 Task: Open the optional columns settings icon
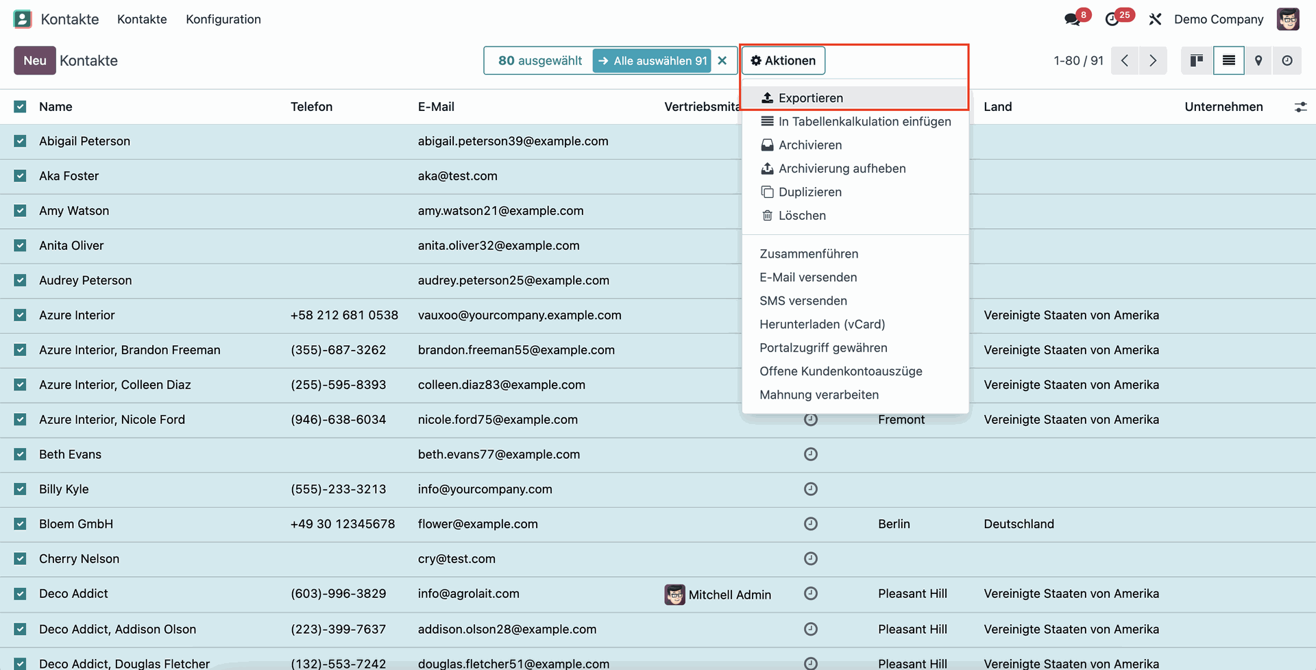pos(1301,107)
